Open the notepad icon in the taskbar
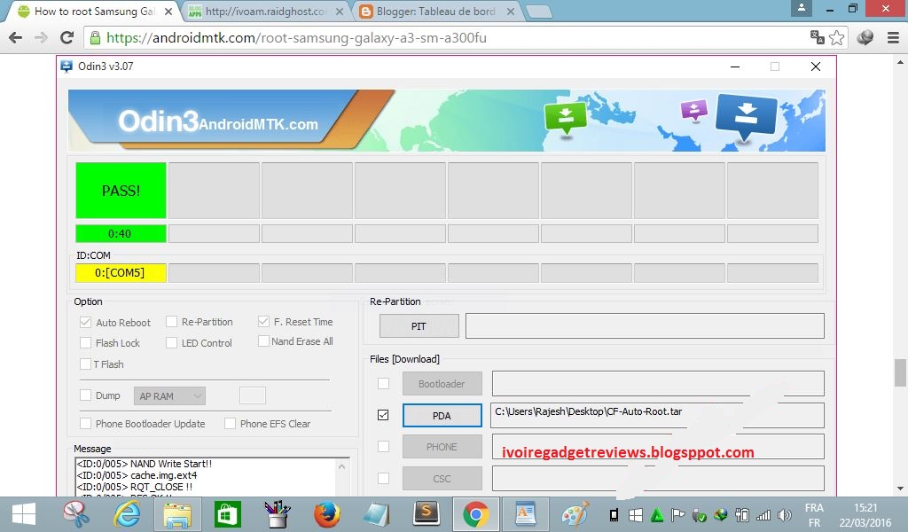 (x=376, y=514)
